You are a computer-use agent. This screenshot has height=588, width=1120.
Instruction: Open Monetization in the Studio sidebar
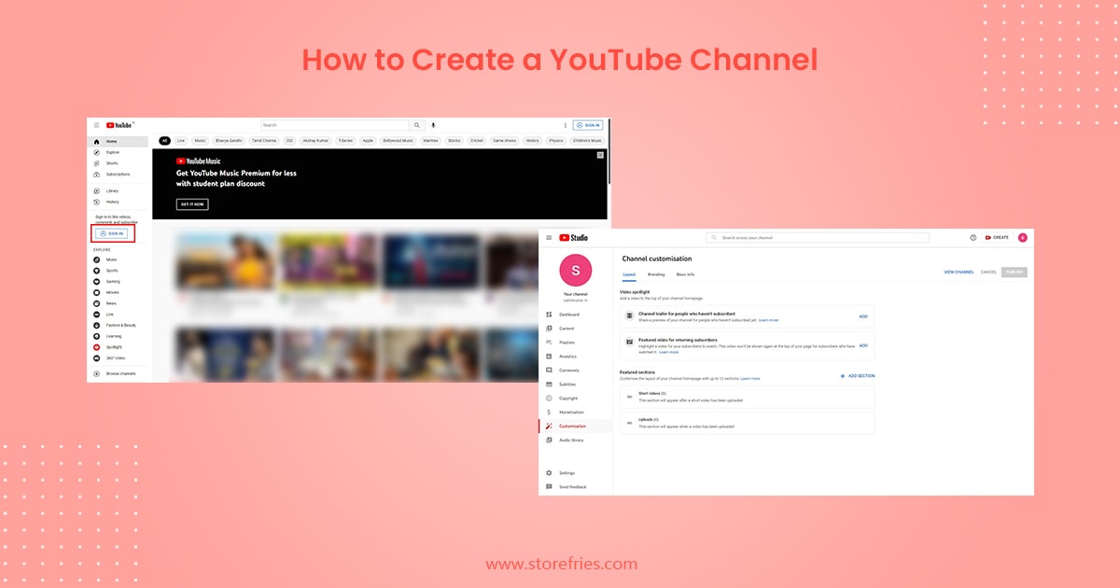571,413
